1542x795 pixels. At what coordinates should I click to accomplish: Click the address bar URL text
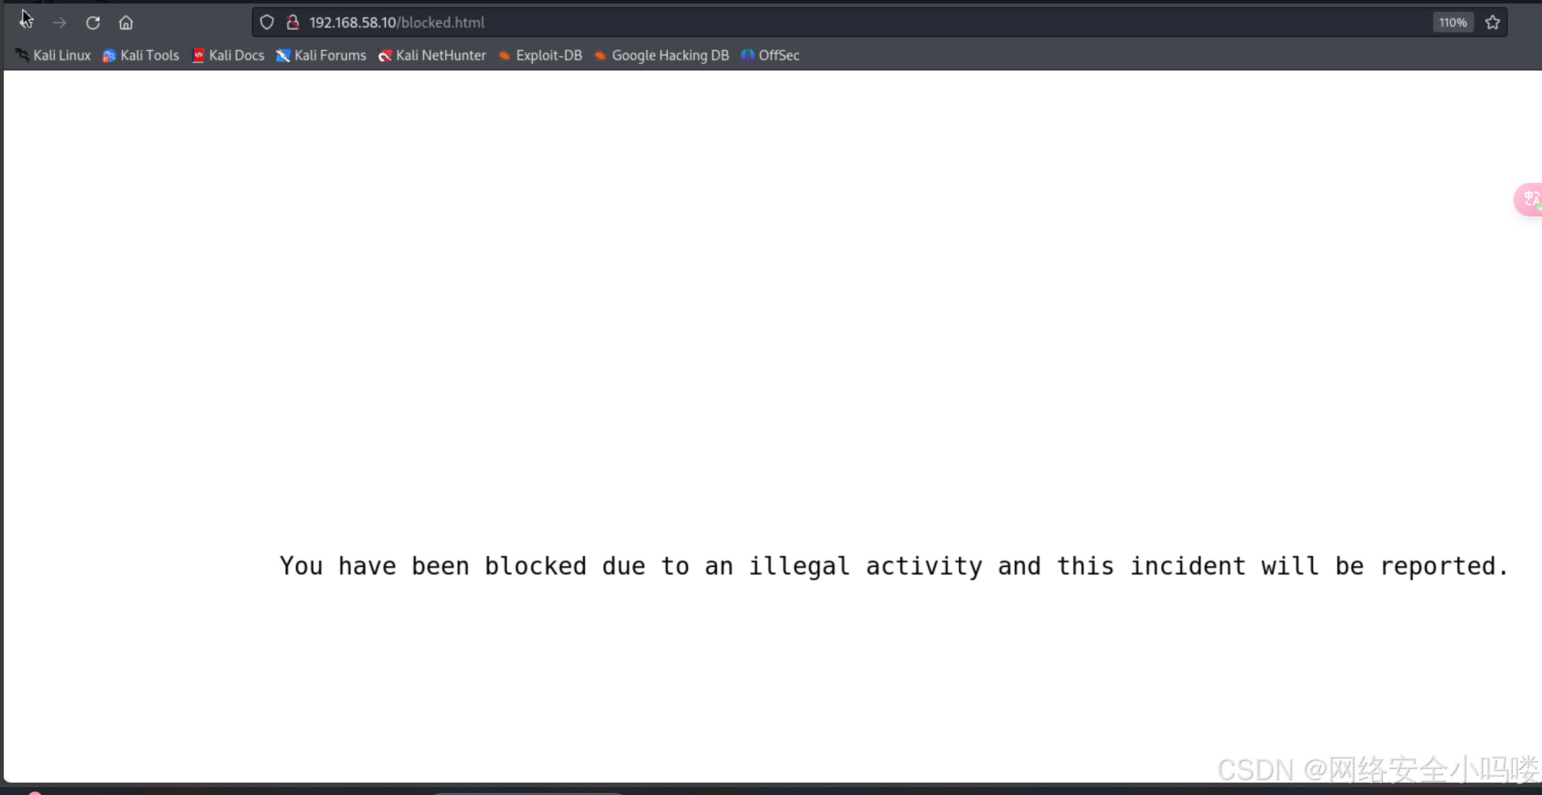[x=397, y=23]
